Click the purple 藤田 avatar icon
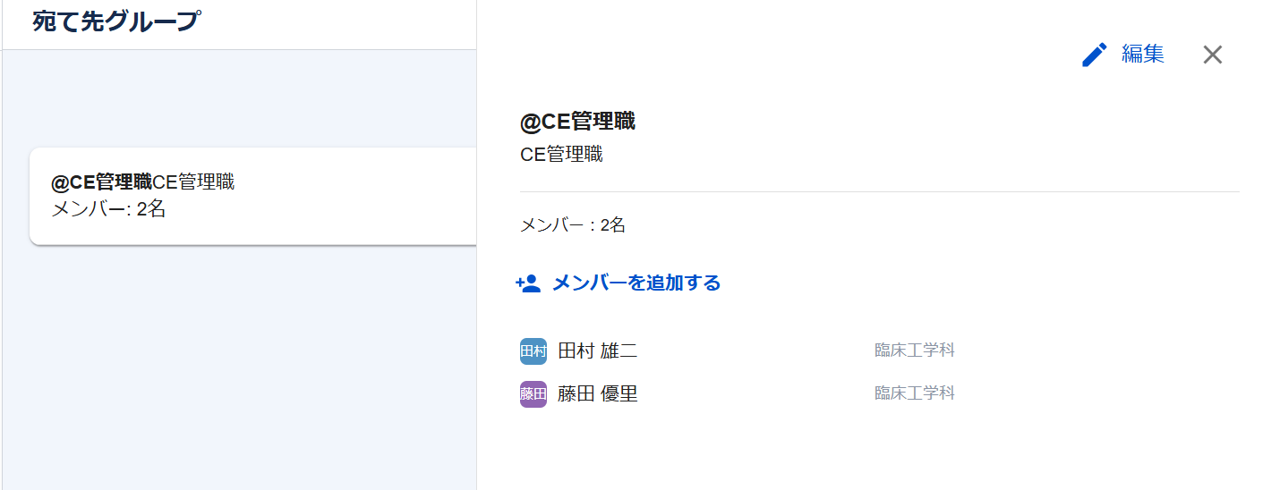The width and height of the screenshot is (1271, 490). (x=533, y=394)
